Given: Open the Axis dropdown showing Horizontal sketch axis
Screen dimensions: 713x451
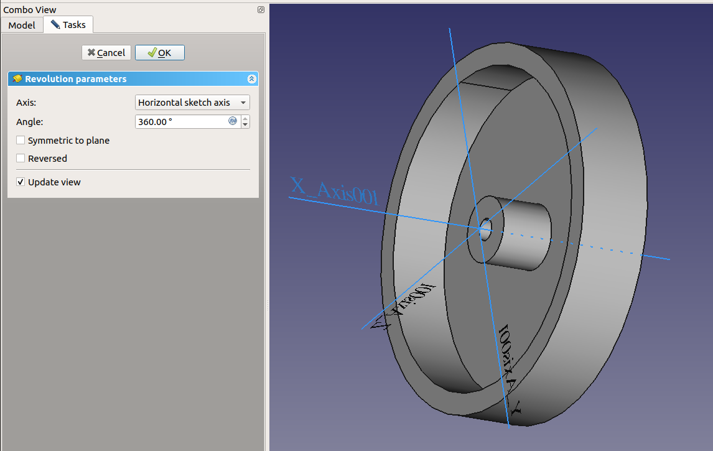Looking at the screenshot, I should pos(192,103).
